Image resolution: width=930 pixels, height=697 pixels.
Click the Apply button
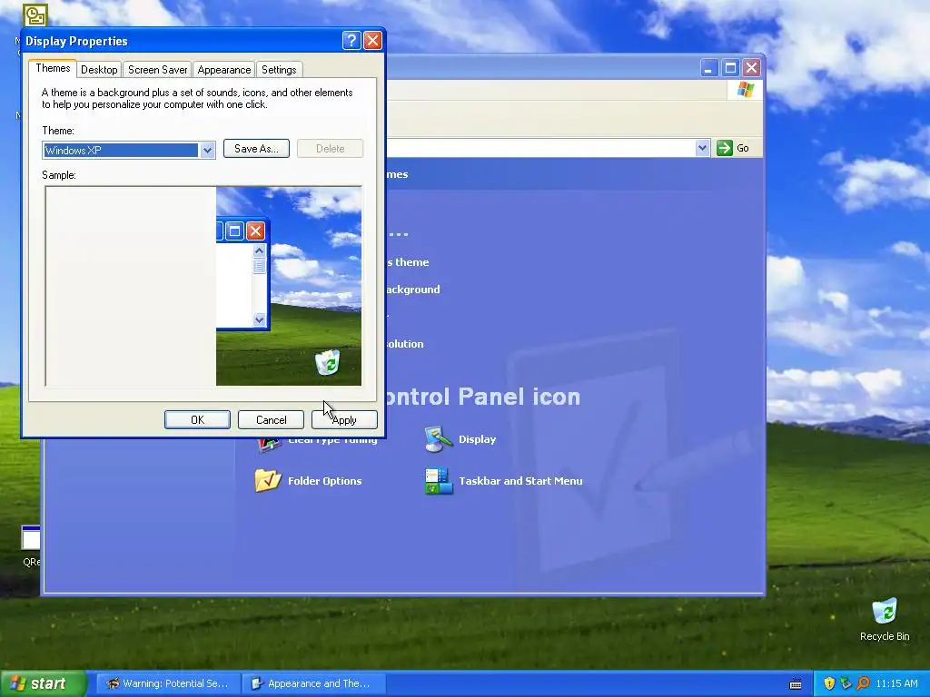[x=344, y=419]
